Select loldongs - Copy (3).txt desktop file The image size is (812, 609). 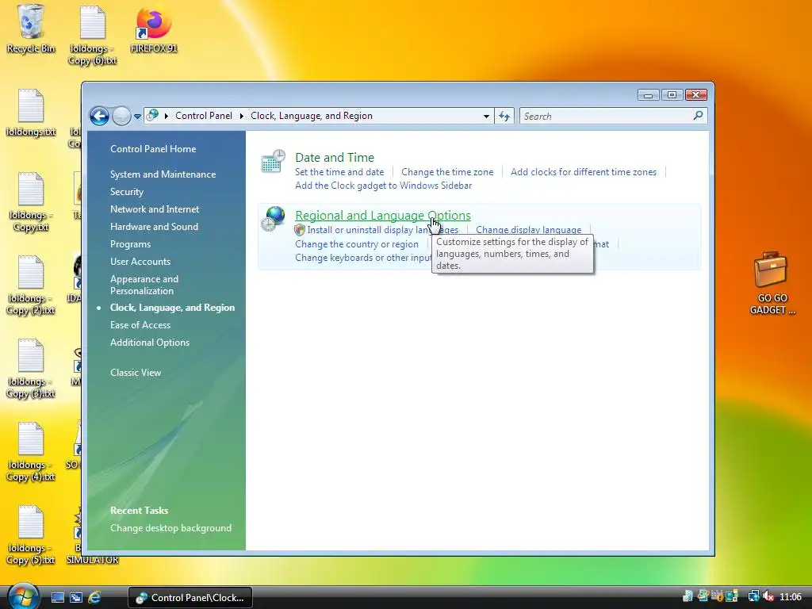click(31, 369)
